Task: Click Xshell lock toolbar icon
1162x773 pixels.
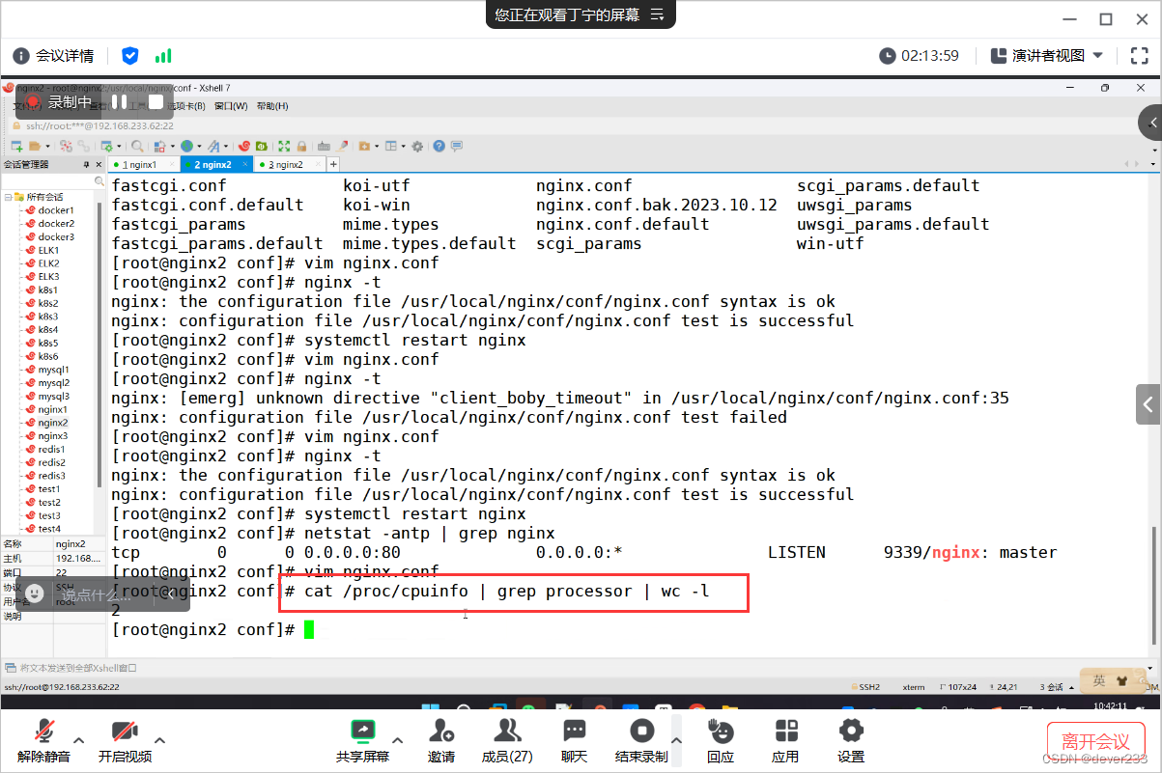Action: click(301, 147)
